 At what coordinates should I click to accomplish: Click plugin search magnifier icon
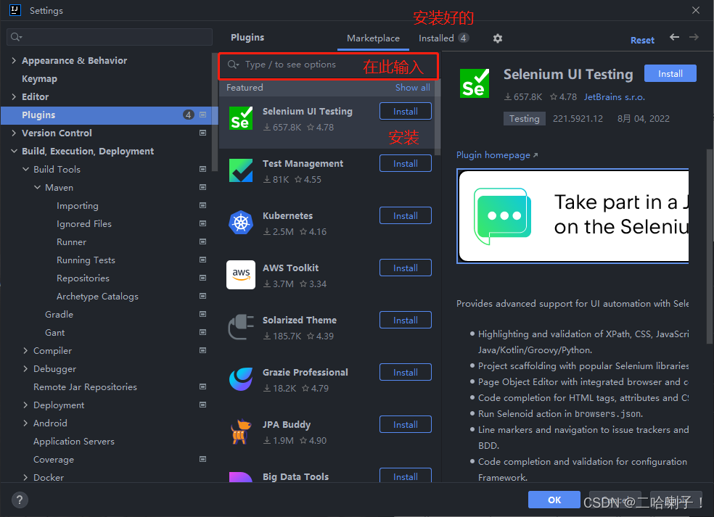click(x=233, y=65)
